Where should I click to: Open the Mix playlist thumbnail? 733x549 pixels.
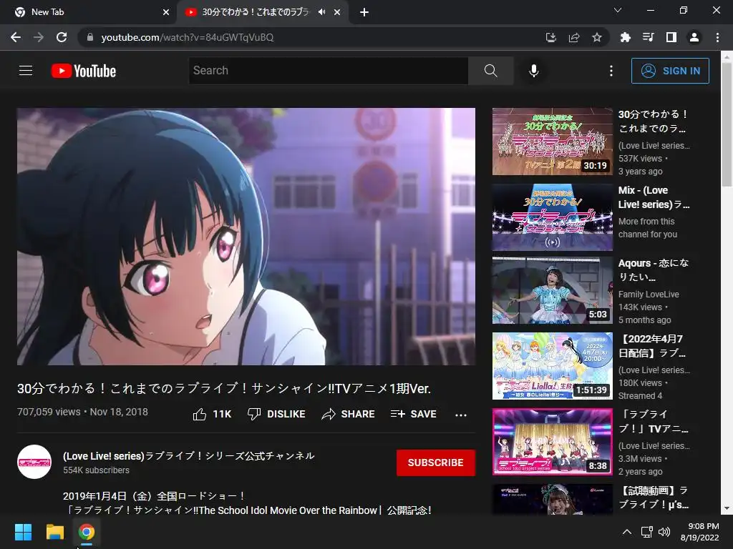coord(552,217)
